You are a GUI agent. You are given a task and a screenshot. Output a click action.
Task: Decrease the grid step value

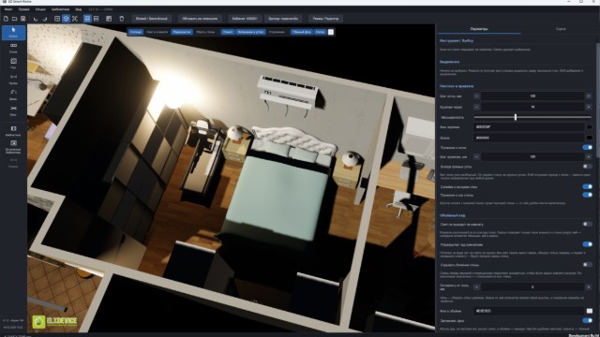pyautogui.click(x=476, y=95)
